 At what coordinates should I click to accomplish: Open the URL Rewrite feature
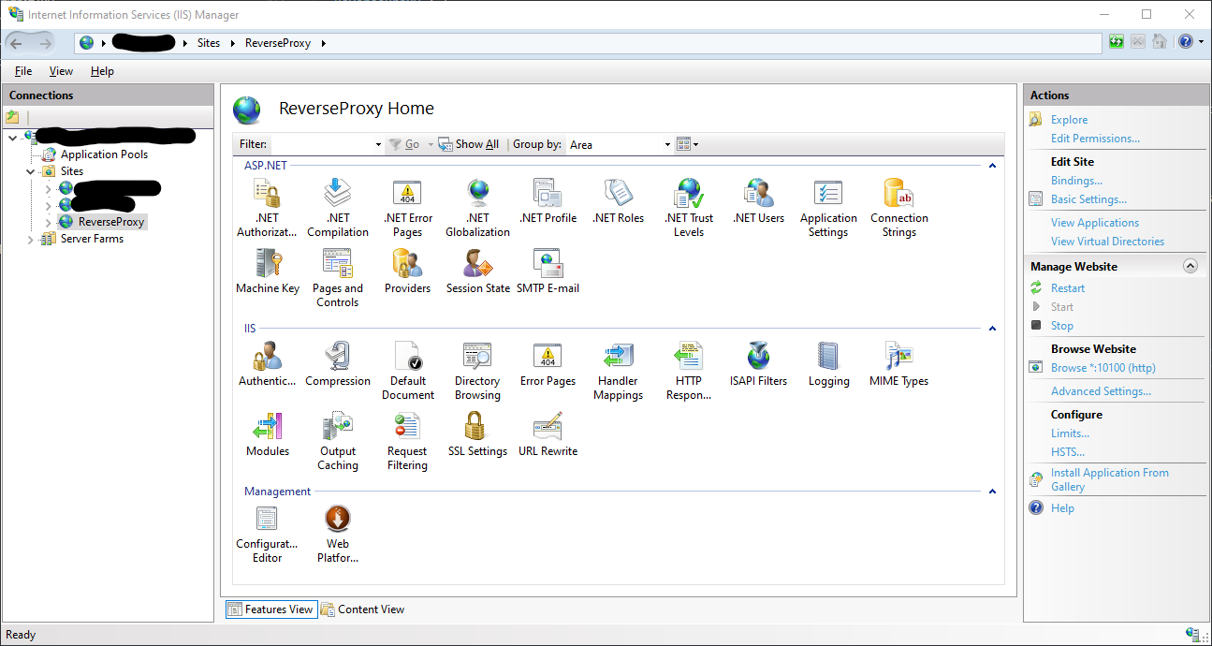548,435
